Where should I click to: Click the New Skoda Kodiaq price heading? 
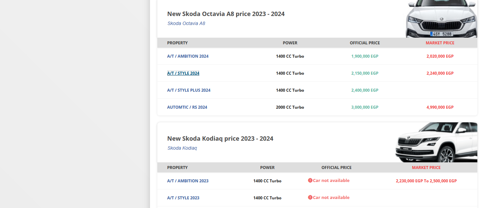point(220,139)
